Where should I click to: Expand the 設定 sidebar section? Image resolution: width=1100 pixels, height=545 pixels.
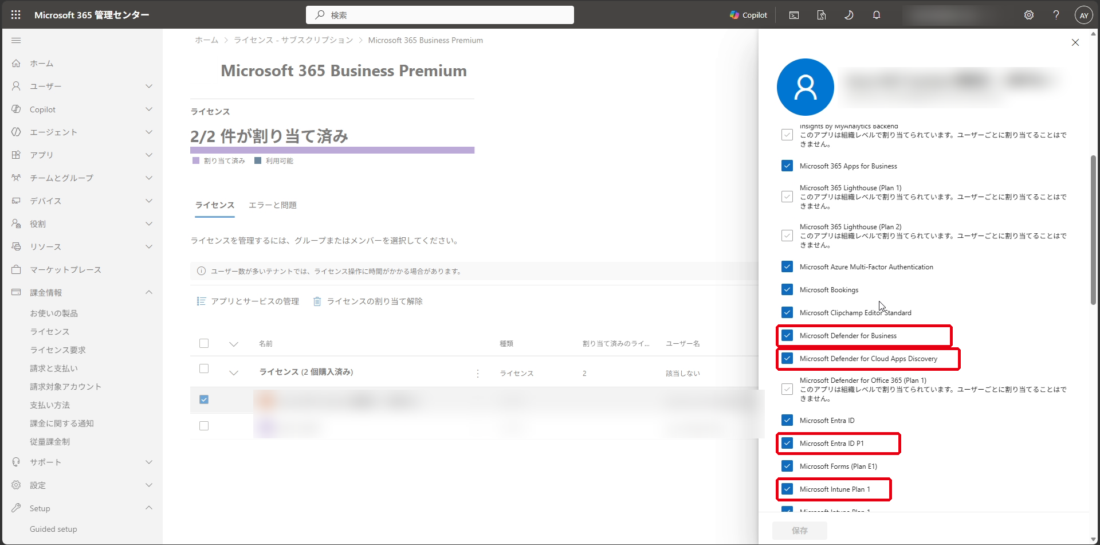(x=149, y=485)
